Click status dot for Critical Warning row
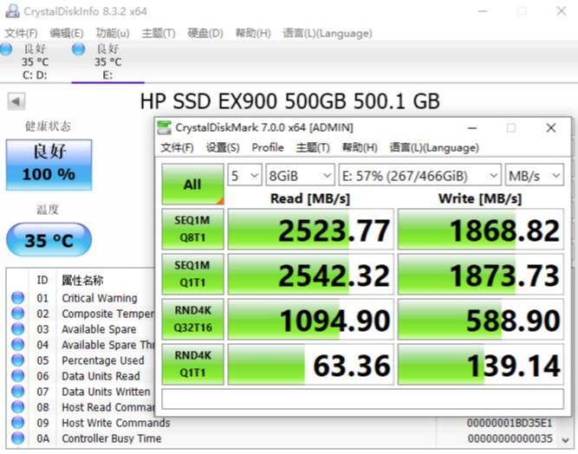 [x=17, y=298]
